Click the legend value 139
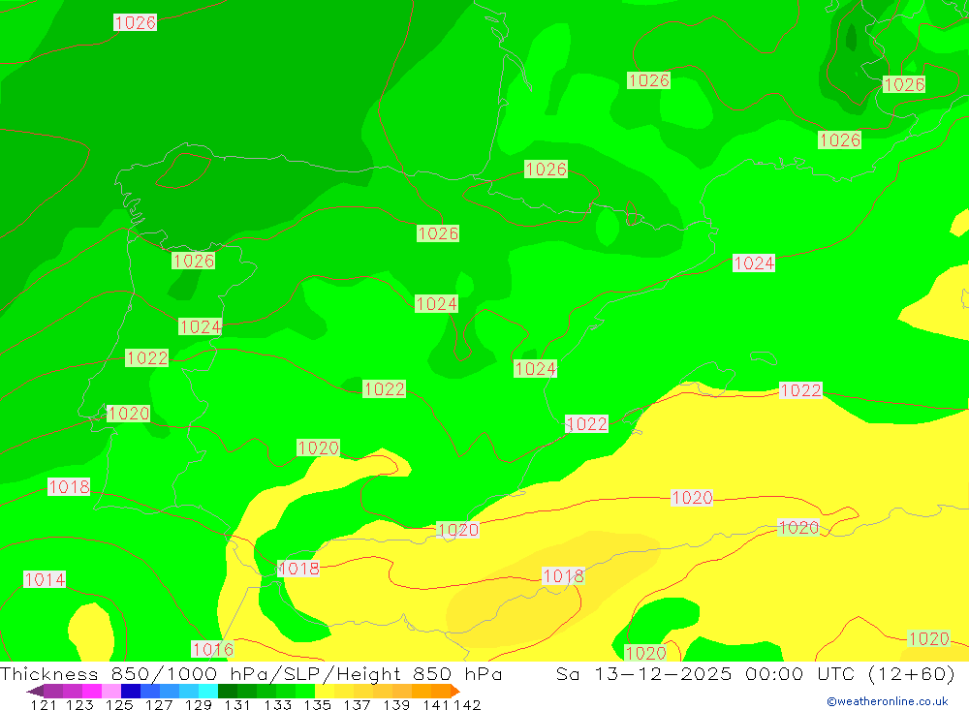This screenshot has height=710, width=969. pyautogui.click(x=396, y=704)
